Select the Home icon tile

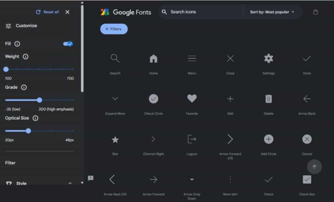153,64
